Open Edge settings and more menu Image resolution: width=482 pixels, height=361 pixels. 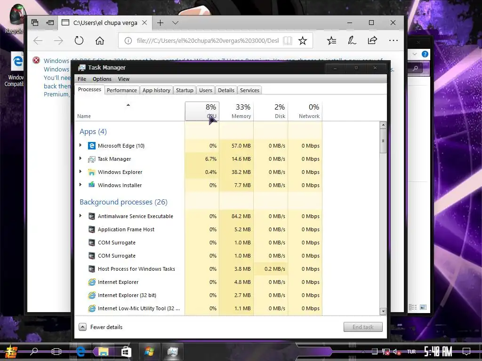393,40
